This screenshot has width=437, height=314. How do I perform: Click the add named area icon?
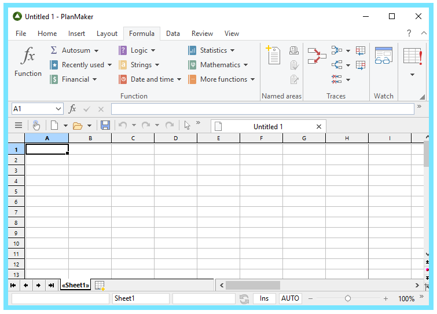click(x=273, y=55)
